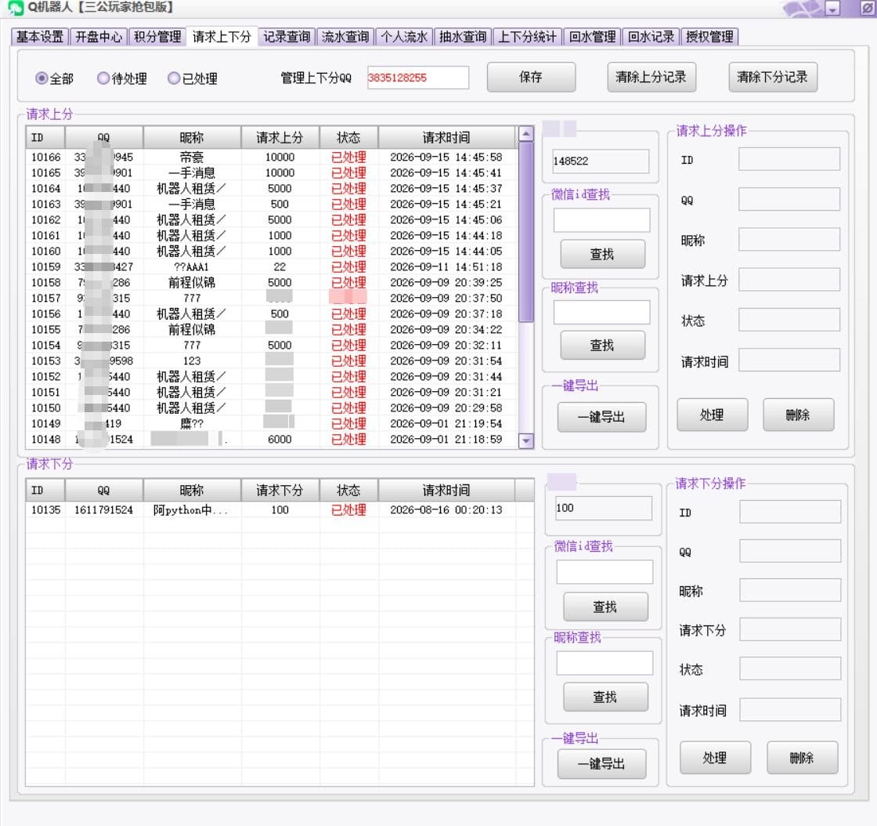The height and width of the screenshot is (826, 877).
Task: Click 查找 under 昵称查找 in 请求下分 section
Action: tap(605, 697)
